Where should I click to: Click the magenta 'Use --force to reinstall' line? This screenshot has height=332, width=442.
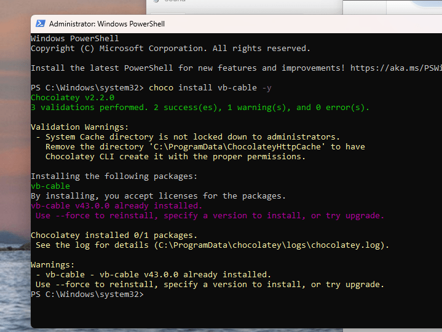(x=210, y=216)
